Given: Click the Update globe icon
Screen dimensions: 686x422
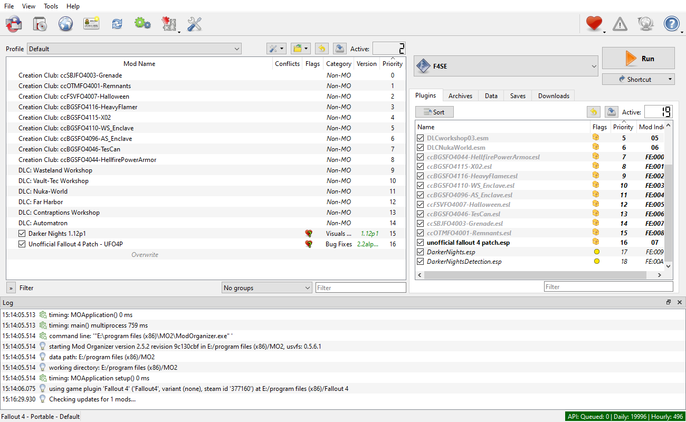Looking at the screenshot, I should (x=645, y=24).
